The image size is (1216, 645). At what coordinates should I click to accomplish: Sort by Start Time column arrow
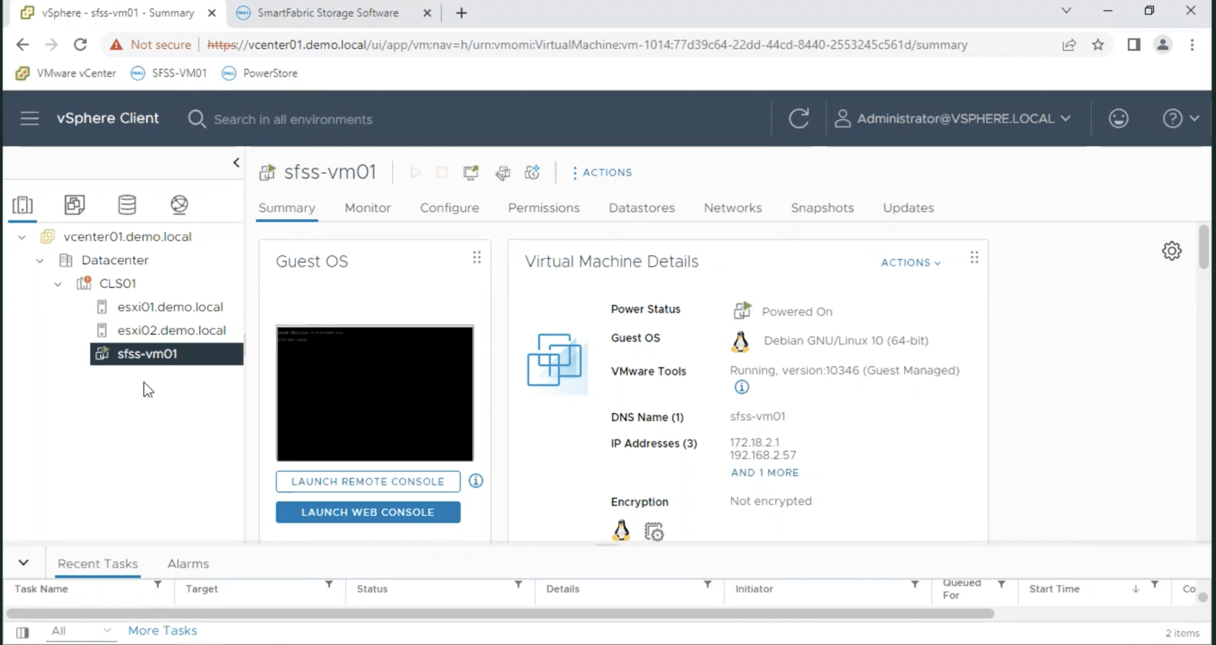pos(1136,589)
